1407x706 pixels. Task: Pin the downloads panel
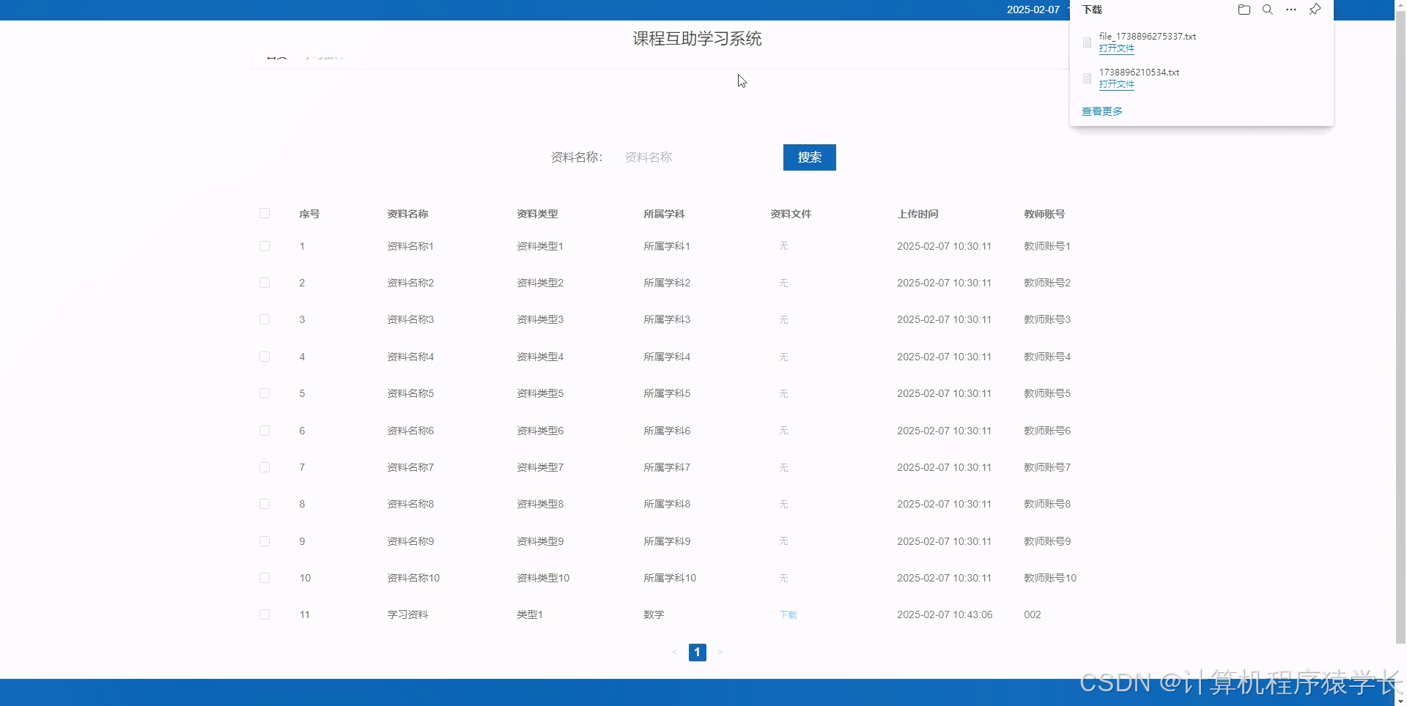pyautogui.click(x=1314, y=10)
